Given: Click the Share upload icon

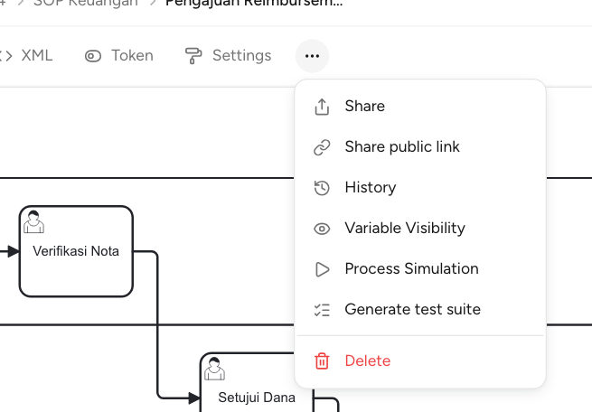Looking at the screenshot, I should pos(322,107).
